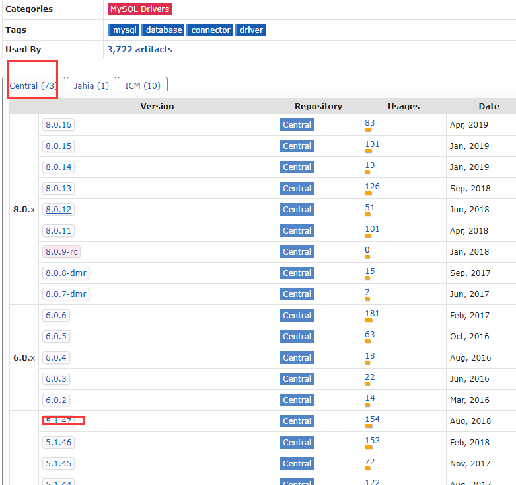The image size is (516, 485).
Task: Open version 6.0.6
Action: coord(56,316)
